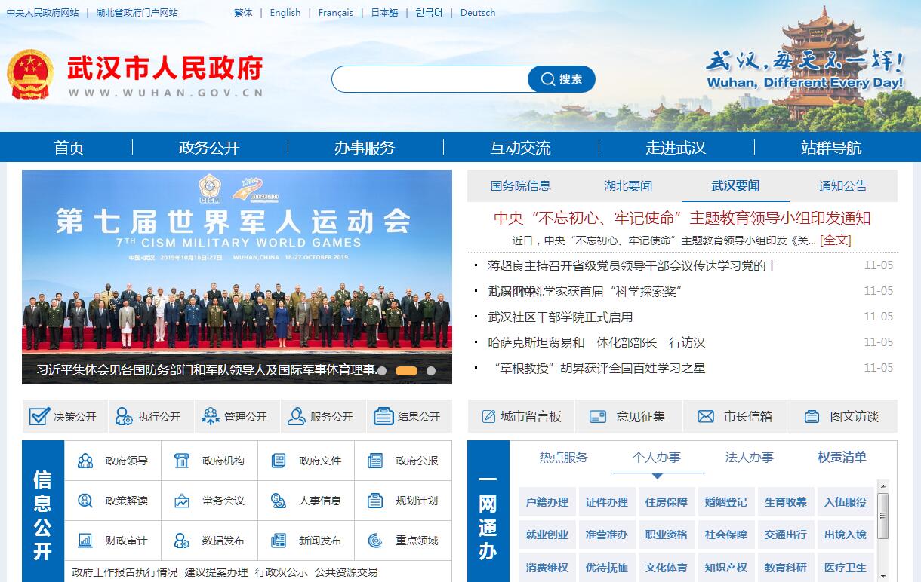Viewport: 921px width, 582px height.
Task: Open the 首页 nav menu
Action: 69,148
